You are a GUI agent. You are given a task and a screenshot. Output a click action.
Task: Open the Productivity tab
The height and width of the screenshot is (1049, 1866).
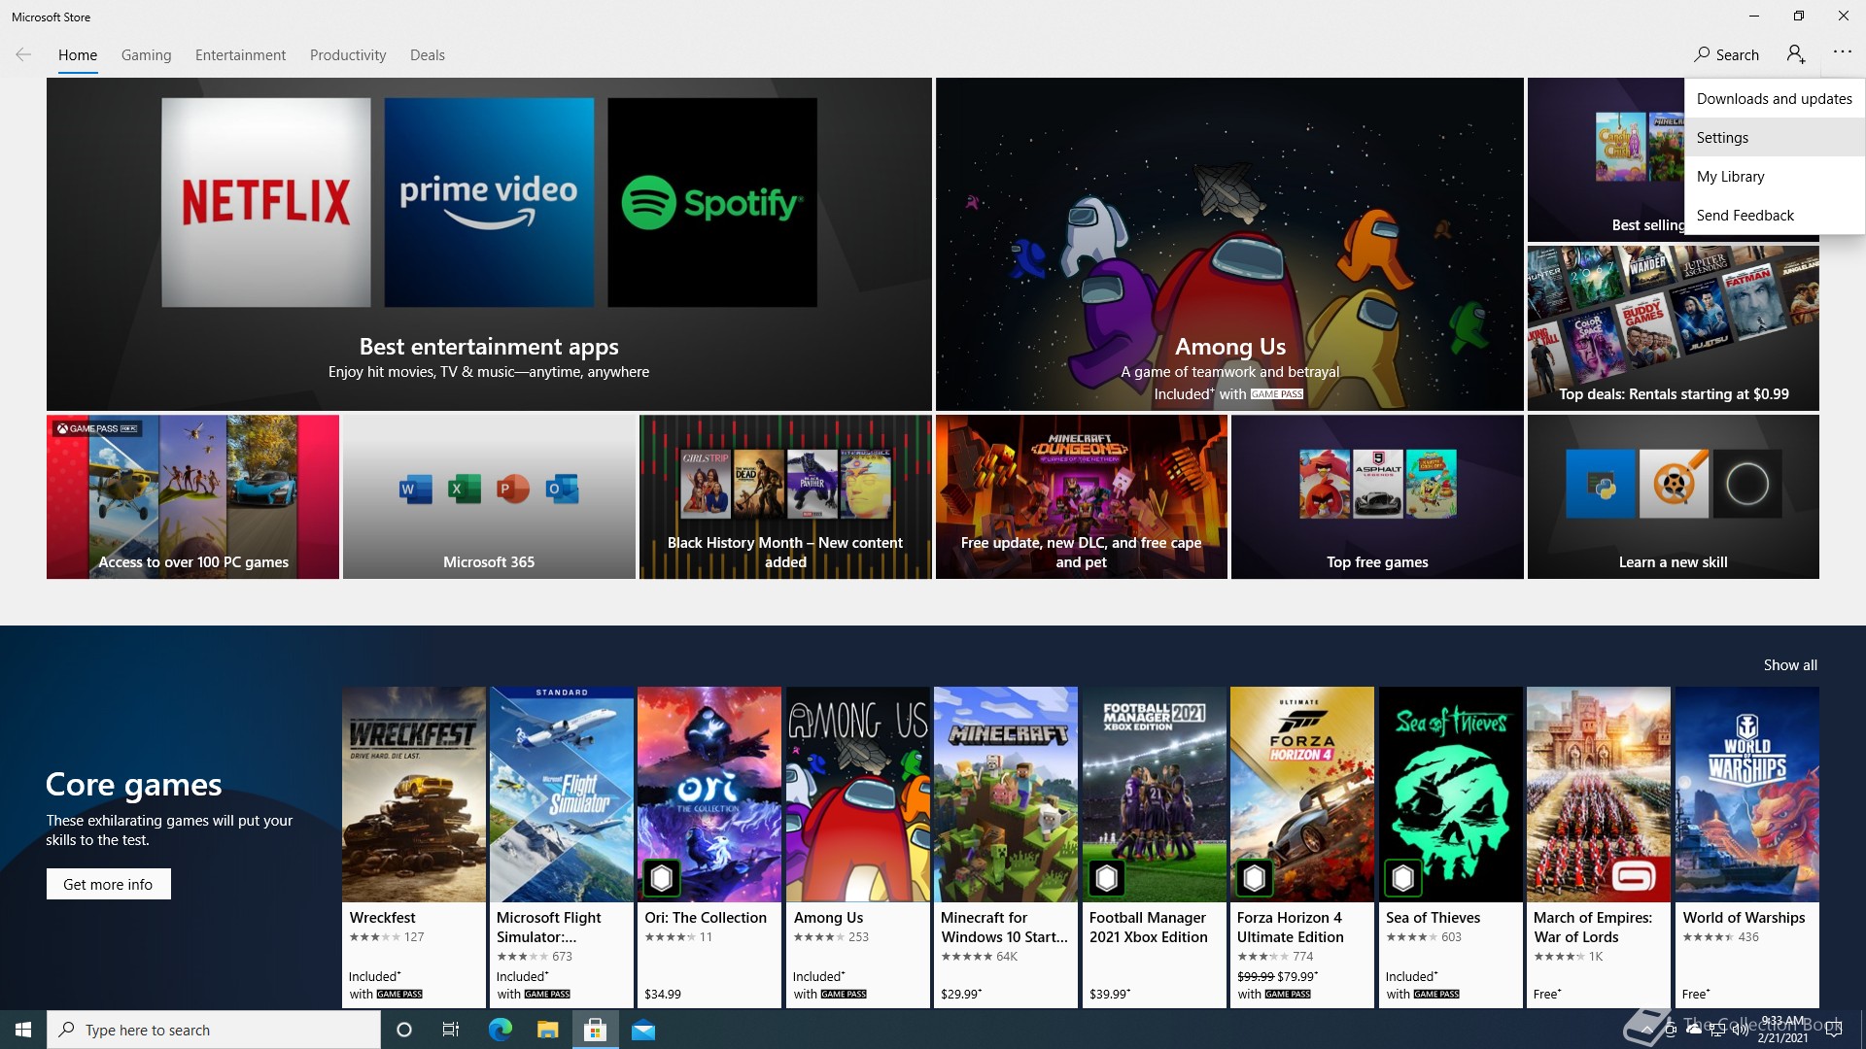tap(348, 55)
